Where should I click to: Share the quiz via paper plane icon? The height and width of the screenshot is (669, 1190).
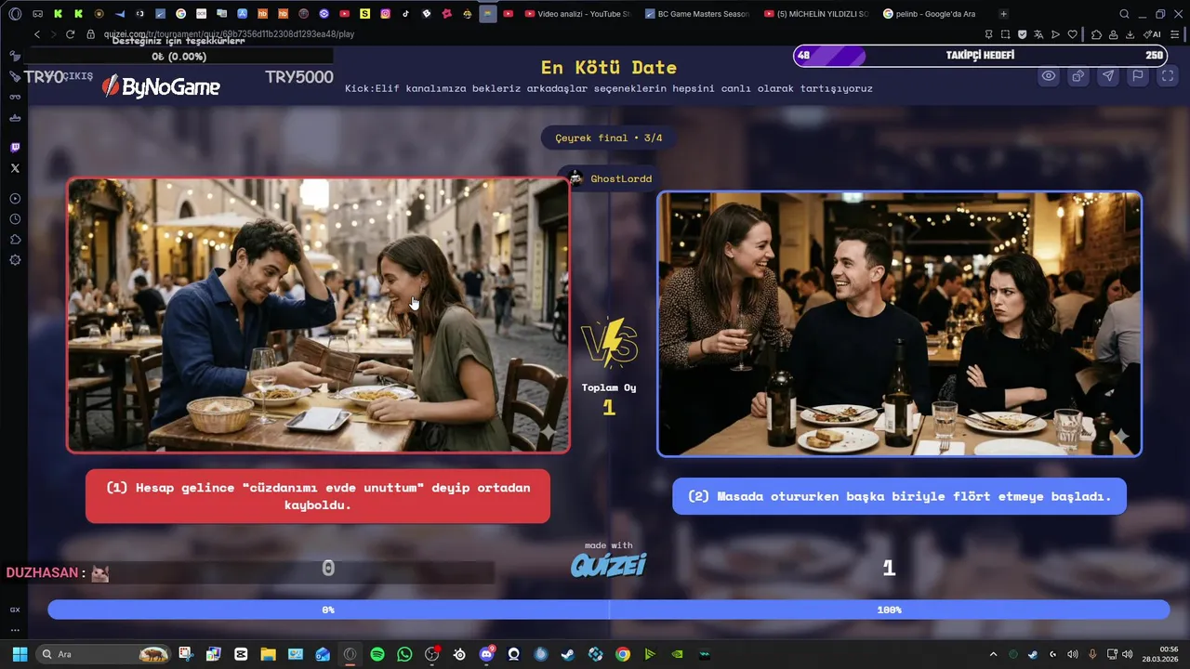click(1107, 76)
